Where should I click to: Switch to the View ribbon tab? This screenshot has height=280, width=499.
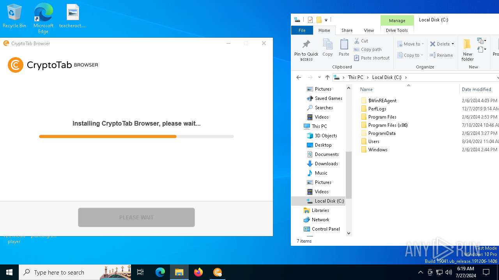[369, 30]
